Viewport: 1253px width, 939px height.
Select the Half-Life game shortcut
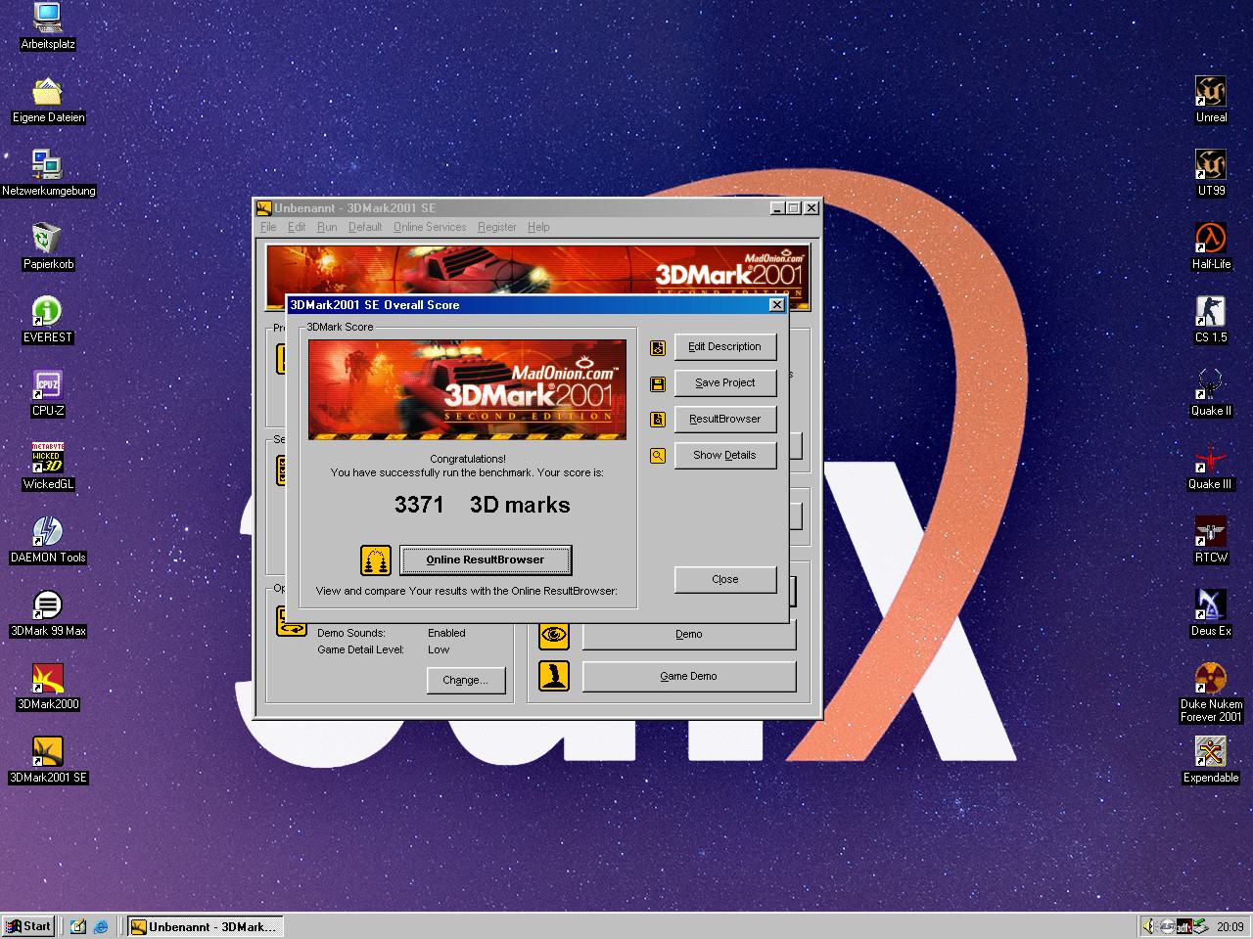[x=1211, y=246]
